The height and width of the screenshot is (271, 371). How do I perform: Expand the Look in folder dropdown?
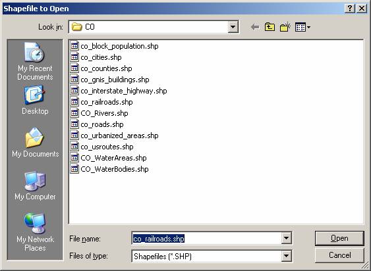click(233, 27)
